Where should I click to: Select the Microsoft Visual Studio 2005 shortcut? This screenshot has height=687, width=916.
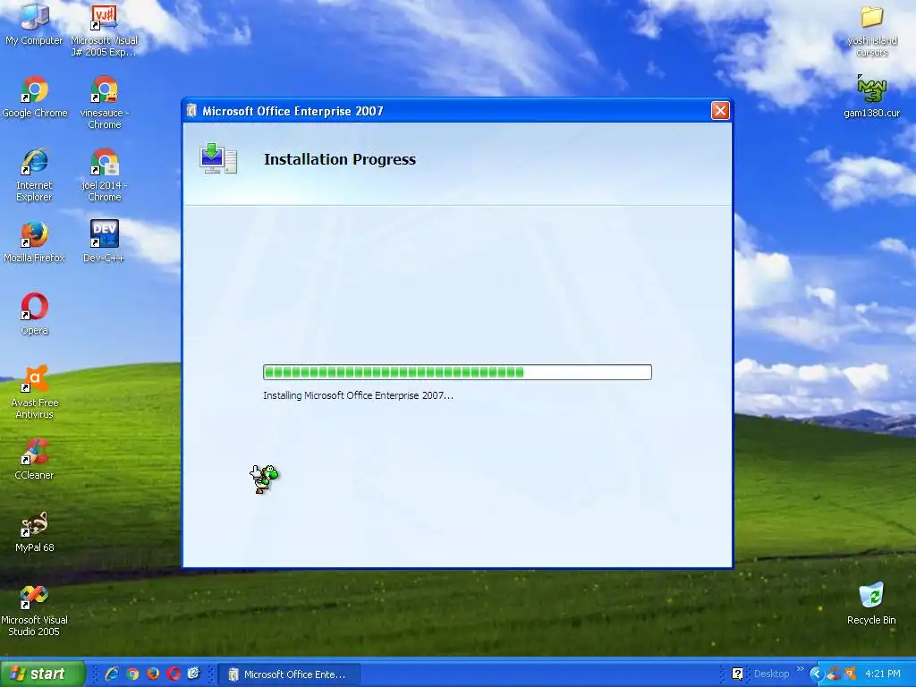coord(34,610)
